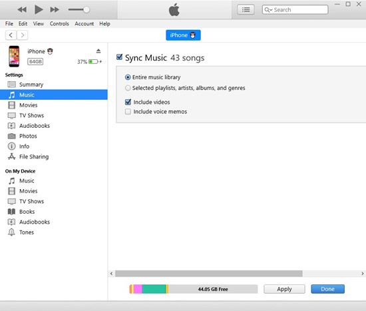
Task: Adjust the volume slider knob
Action: (87, 9)
